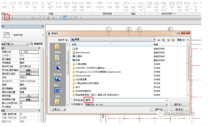Select the 模型文字 (Model Text) ribbon tool

[x=126, y=6]
